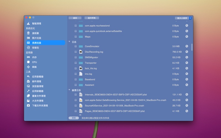Open the CPU monitor icon
Screen dimensions: 221x138
[x=28, y=62]
